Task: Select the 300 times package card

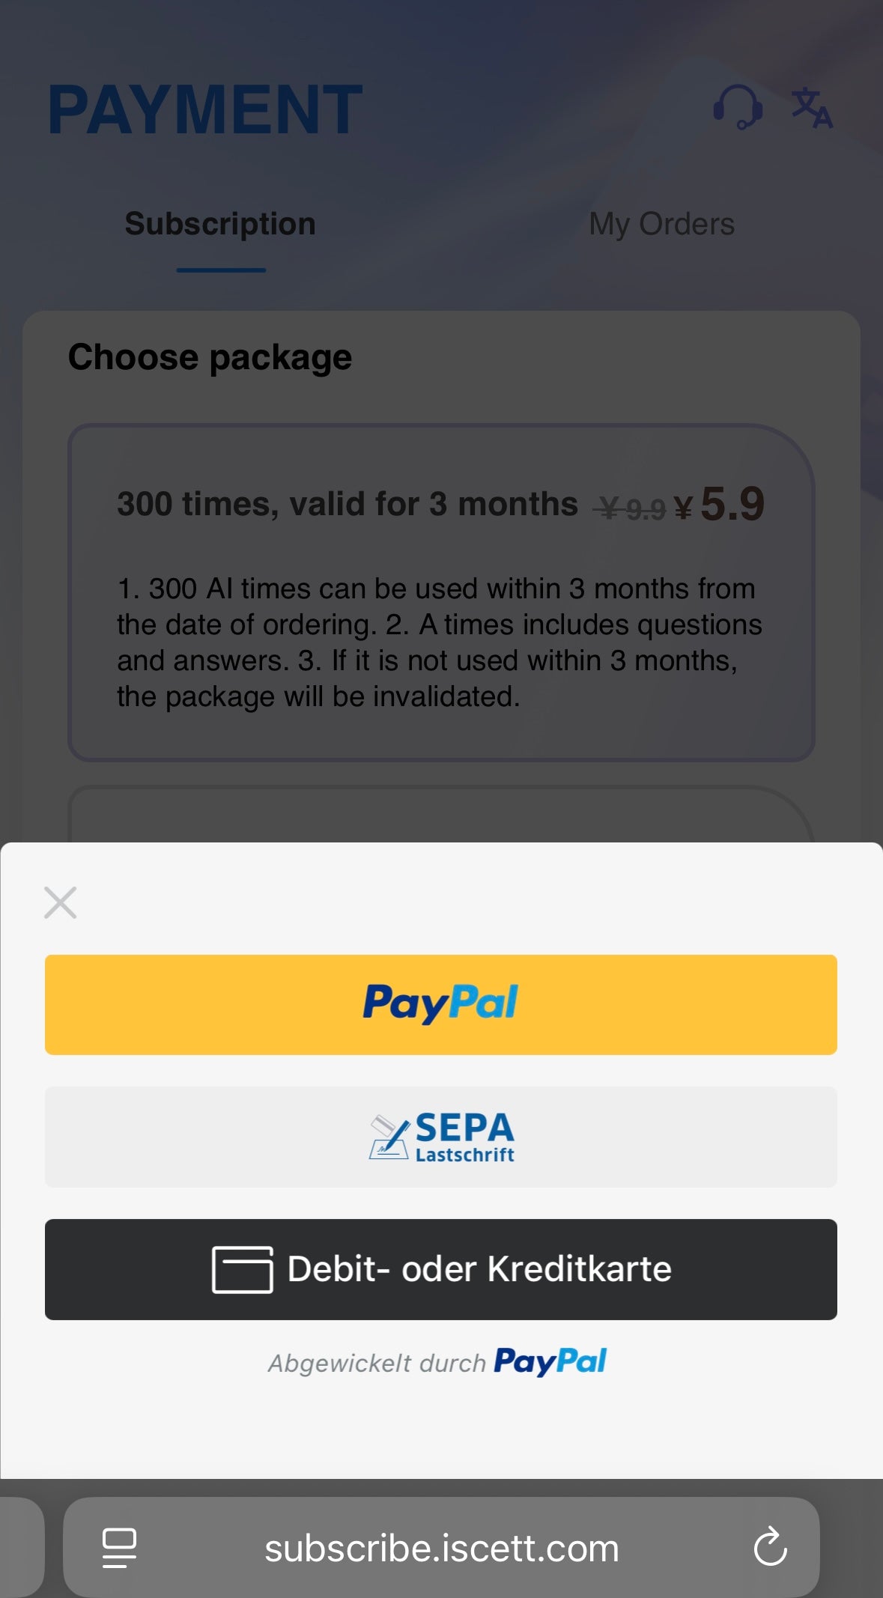Action: (x=440, y=592)
